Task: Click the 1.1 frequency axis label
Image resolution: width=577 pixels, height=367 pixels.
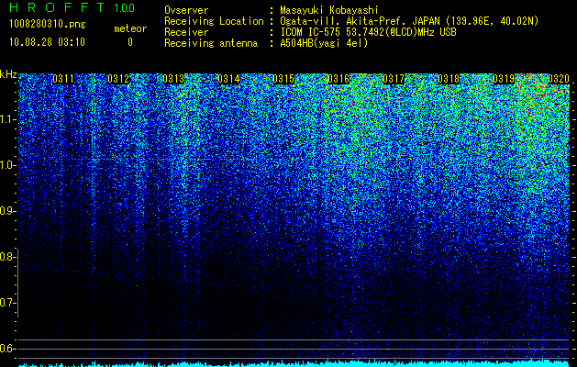Action: pos(6,119)
